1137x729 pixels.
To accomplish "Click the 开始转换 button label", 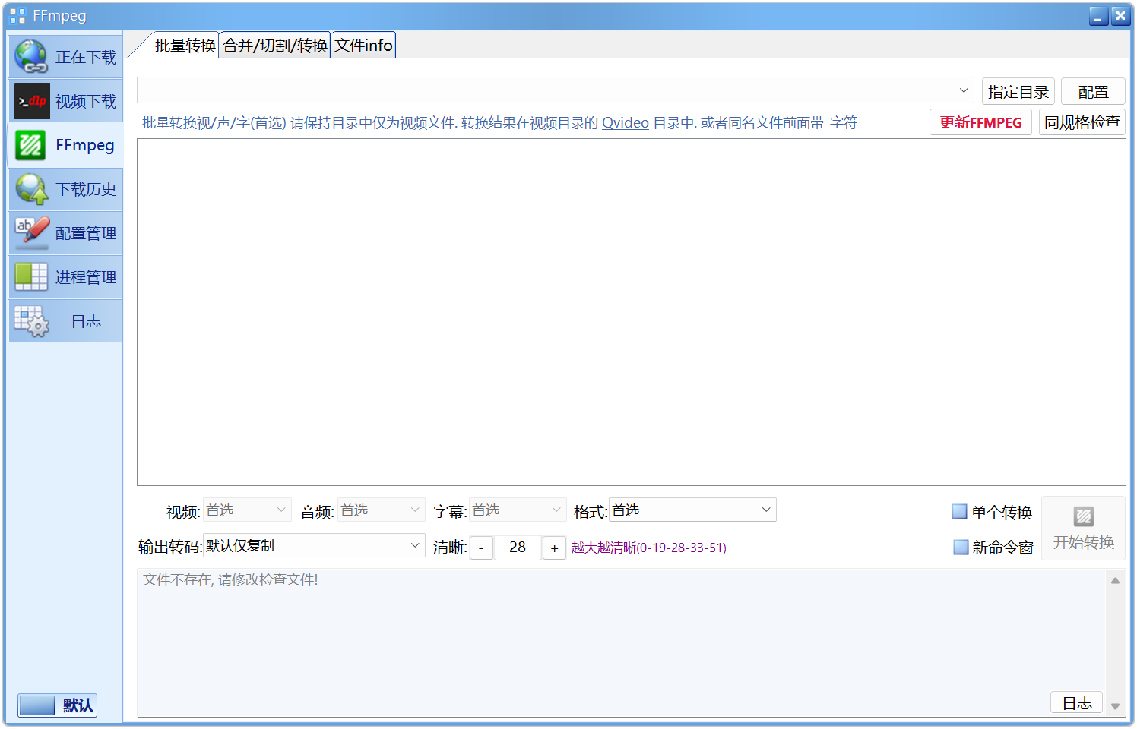I will [1084, 542].
